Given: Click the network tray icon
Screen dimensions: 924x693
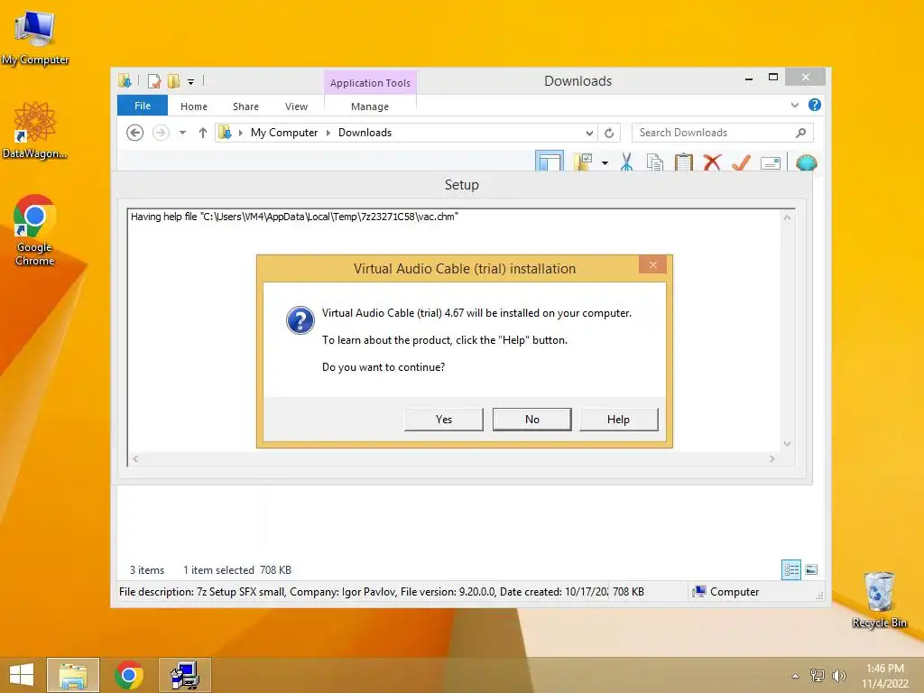Looking at the screenshot, I should tap(817, 675).
